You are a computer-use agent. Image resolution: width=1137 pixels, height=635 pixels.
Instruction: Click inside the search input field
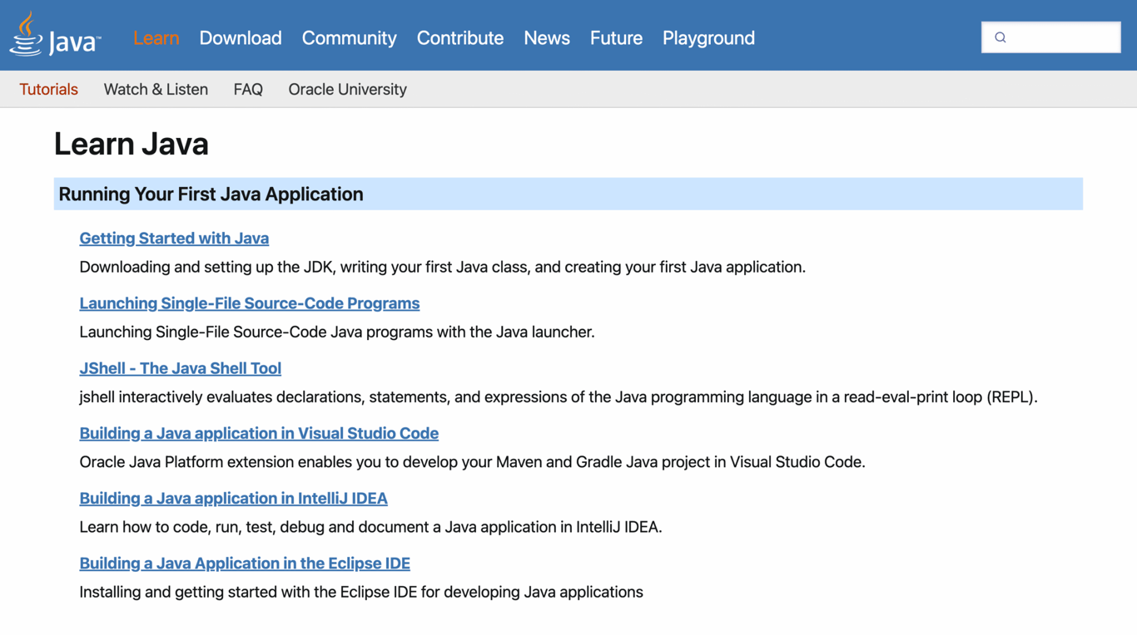click(1057, 37)
